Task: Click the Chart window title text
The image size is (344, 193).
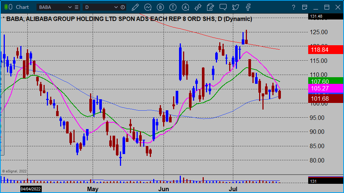Action: (23, 7)
